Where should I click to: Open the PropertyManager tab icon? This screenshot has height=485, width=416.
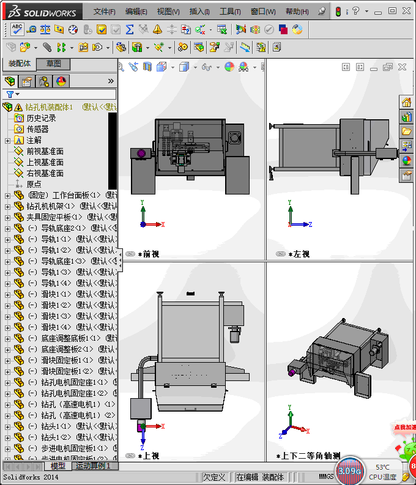27,81
